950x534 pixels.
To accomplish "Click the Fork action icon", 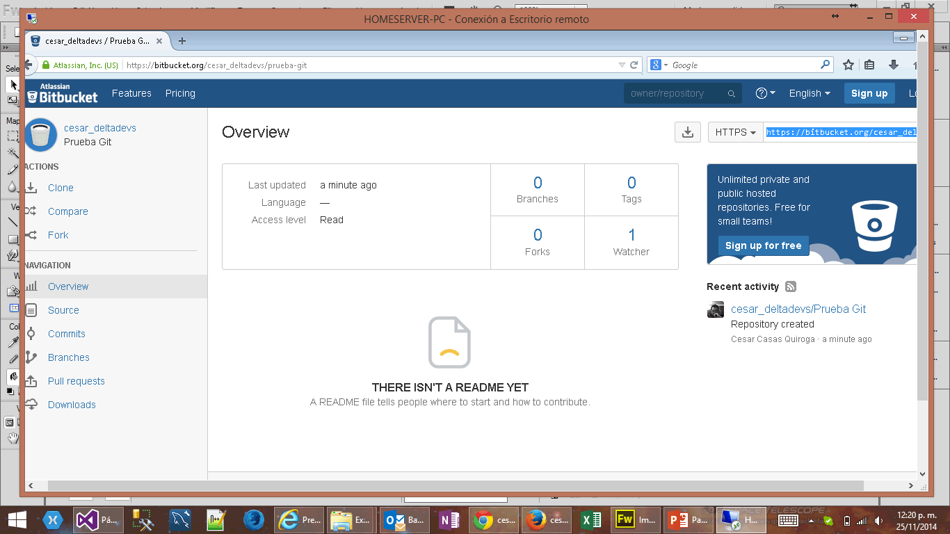I will [31, 235].
